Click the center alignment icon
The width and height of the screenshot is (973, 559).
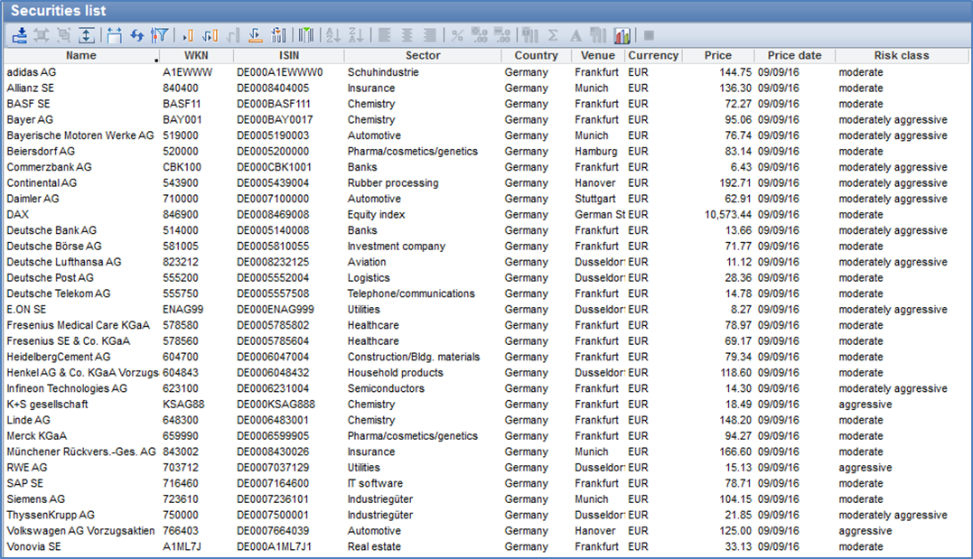click(407, 35)
